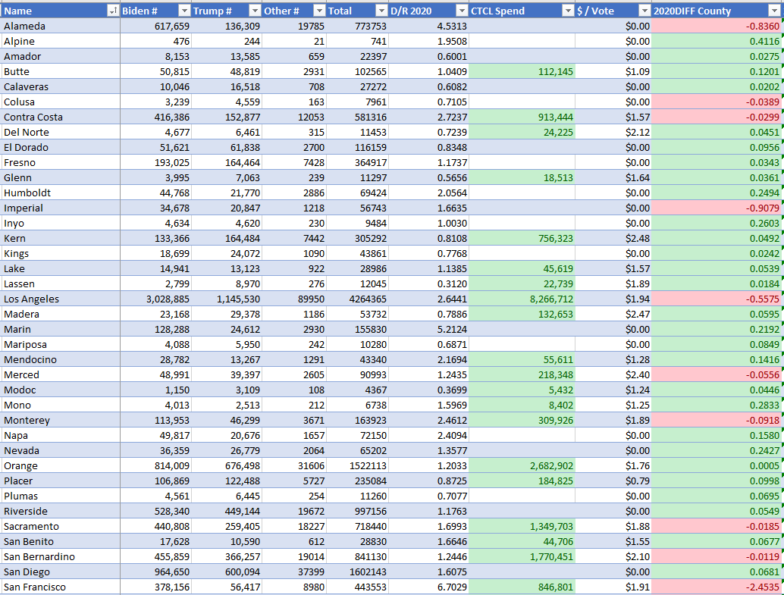The image size is (784, 595).
Task: Select CTCL Spend cell 112,145 for Butte
Action: [522, 71]
